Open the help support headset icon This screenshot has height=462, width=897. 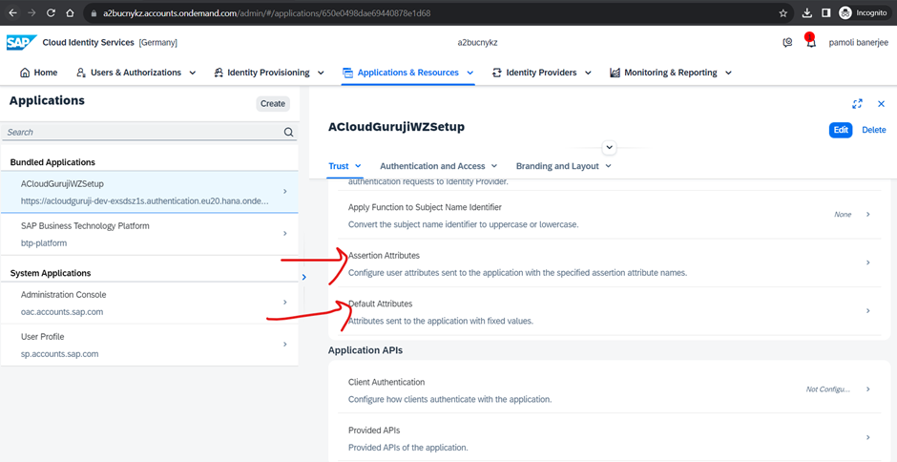click(x=787, y=43)
